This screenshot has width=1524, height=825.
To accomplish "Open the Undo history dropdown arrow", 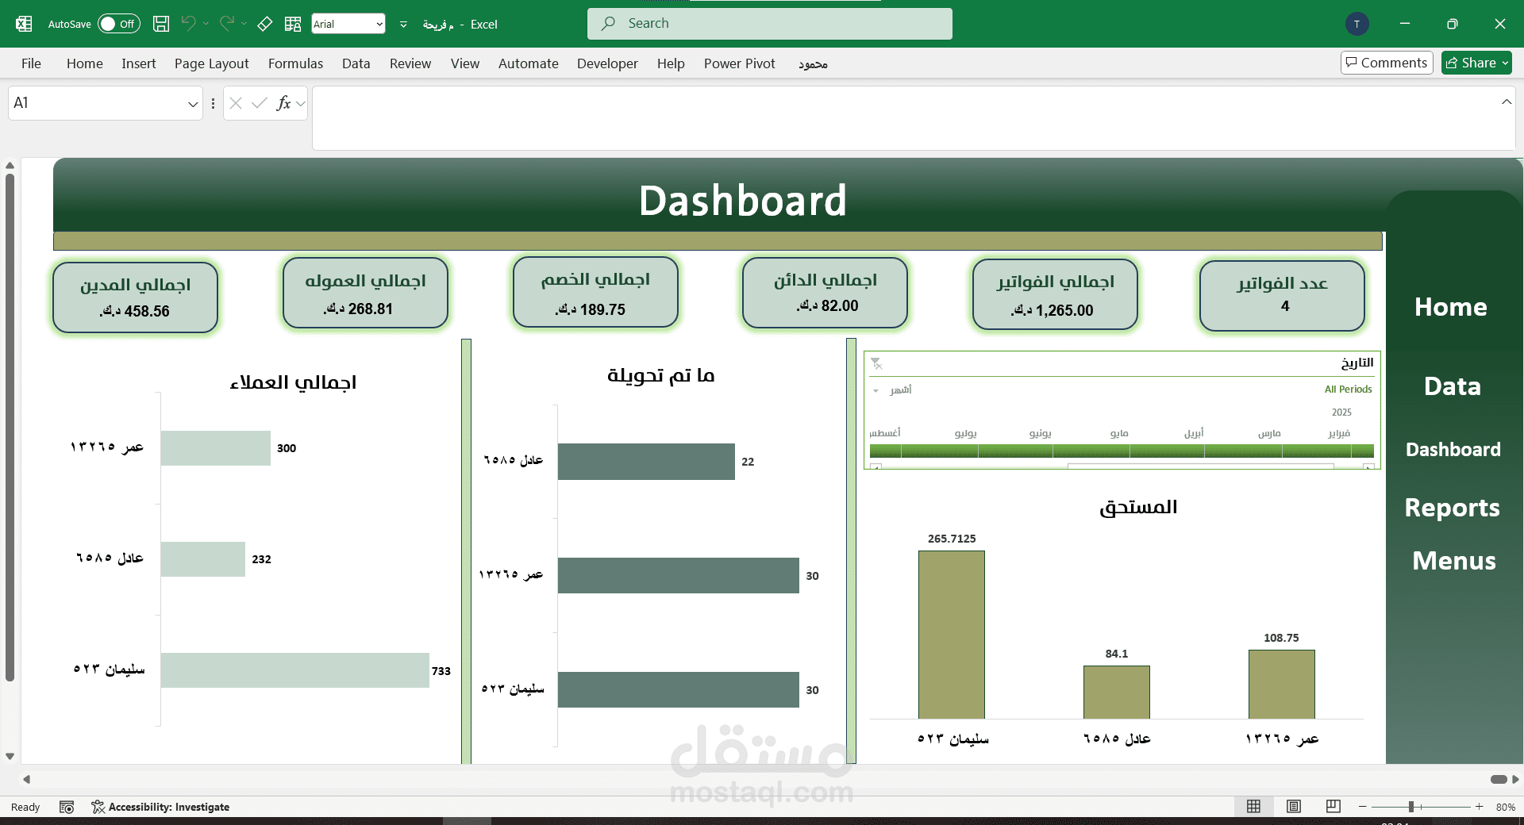I will coord(206,24).
